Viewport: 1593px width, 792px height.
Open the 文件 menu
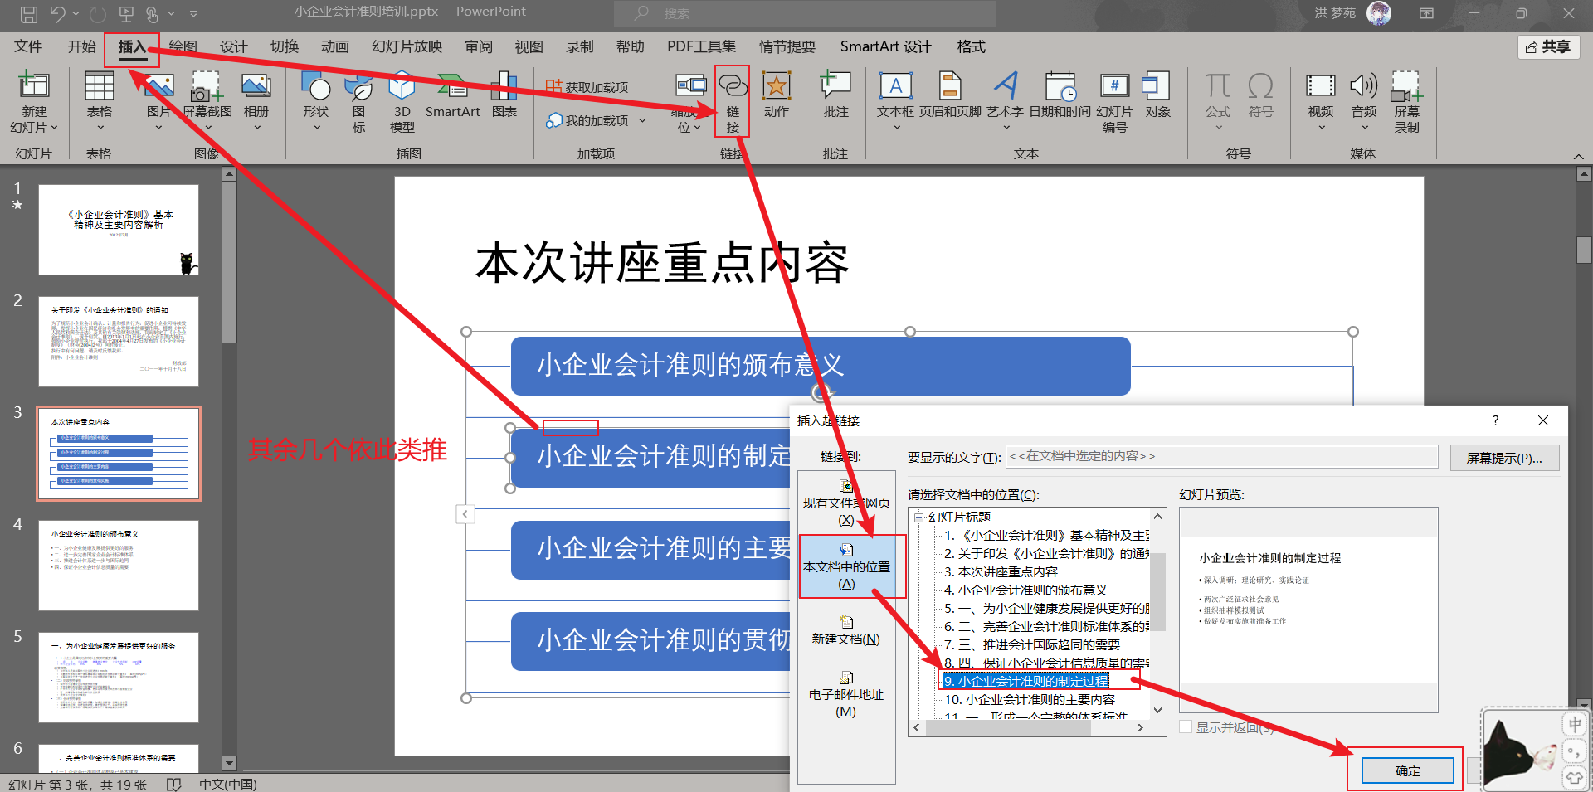coord(28,46)
